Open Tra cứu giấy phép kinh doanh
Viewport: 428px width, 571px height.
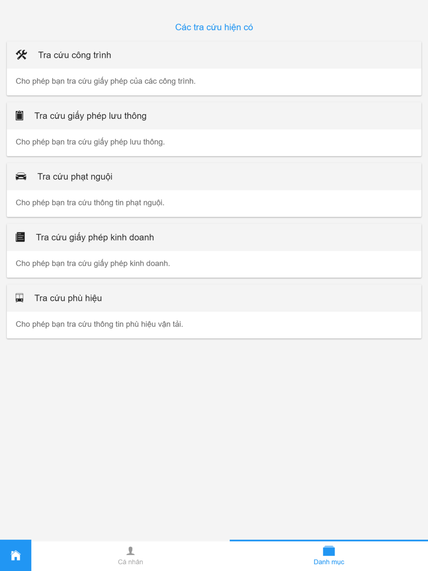pyautogui.click(x=95, y=238)
